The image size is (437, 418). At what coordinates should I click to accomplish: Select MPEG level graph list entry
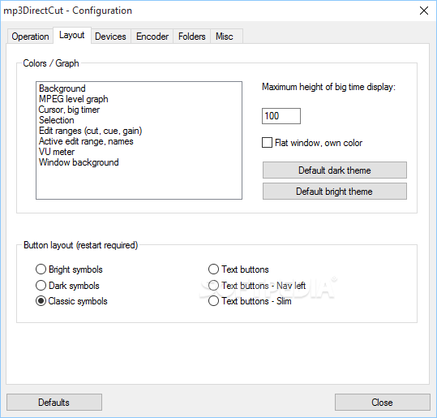139,99
